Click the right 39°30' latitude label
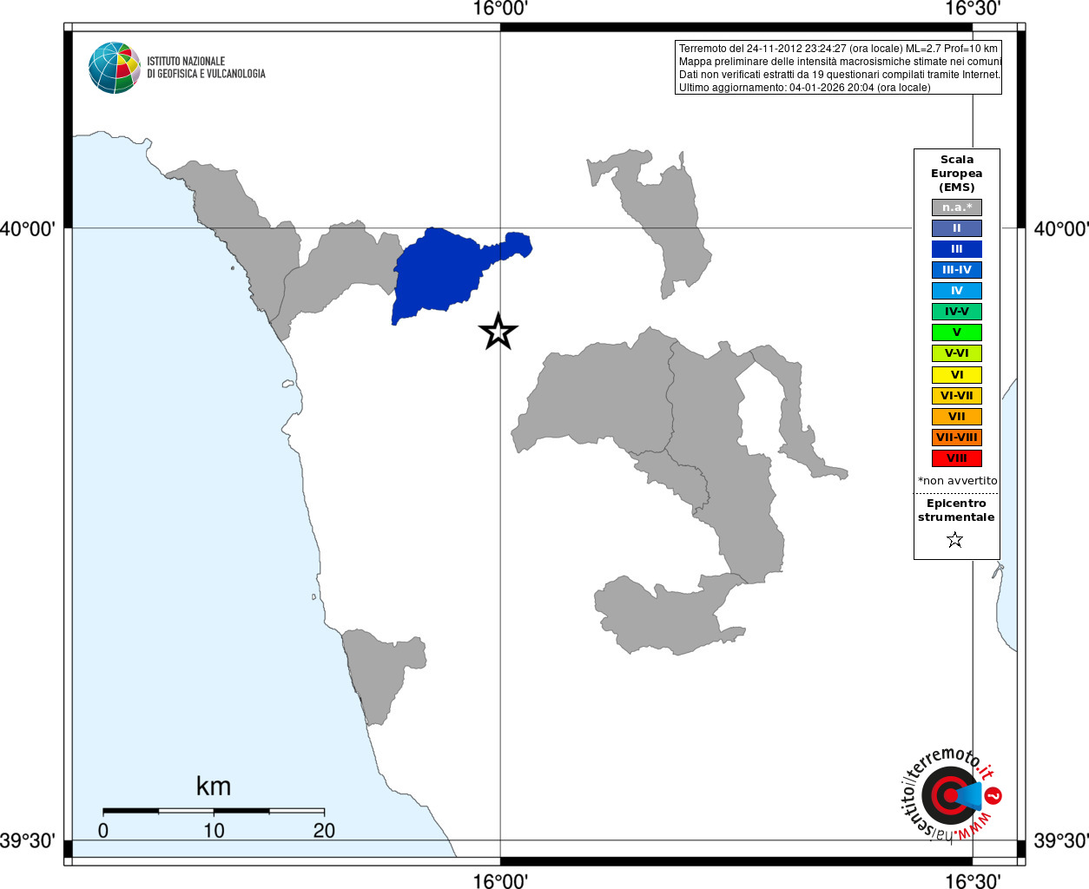 coord(1061,840)
